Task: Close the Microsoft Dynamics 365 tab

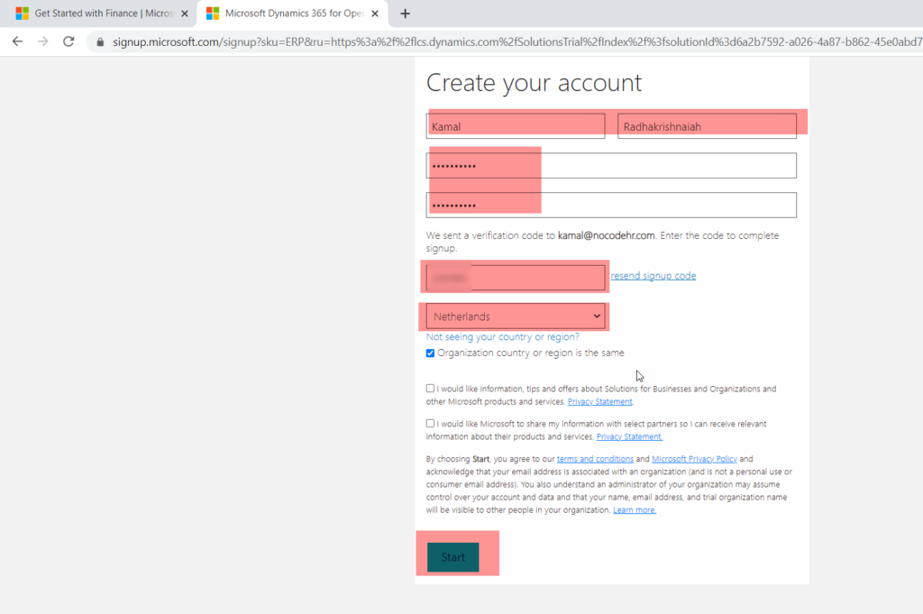Action: coord(375,14)
